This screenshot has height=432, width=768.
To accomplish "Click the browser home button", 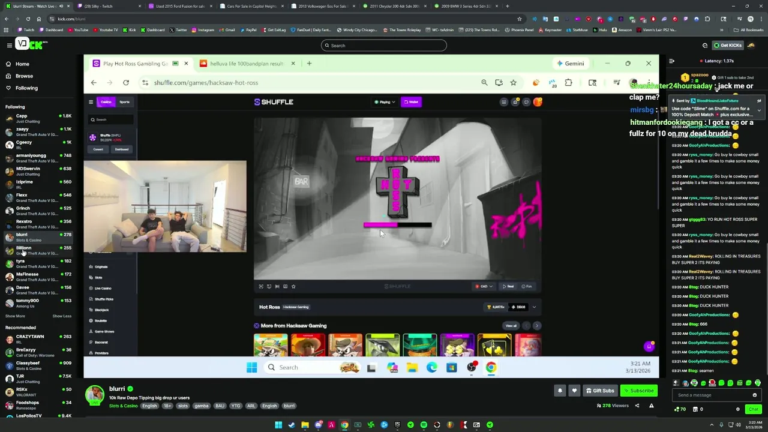I will (x=38, y=19).
